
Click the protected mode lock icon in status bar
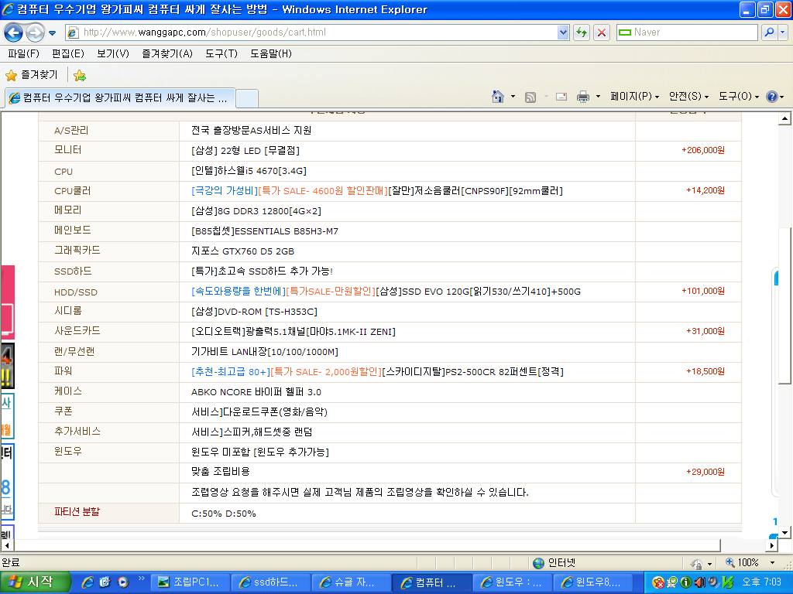[x=696, y=563]
